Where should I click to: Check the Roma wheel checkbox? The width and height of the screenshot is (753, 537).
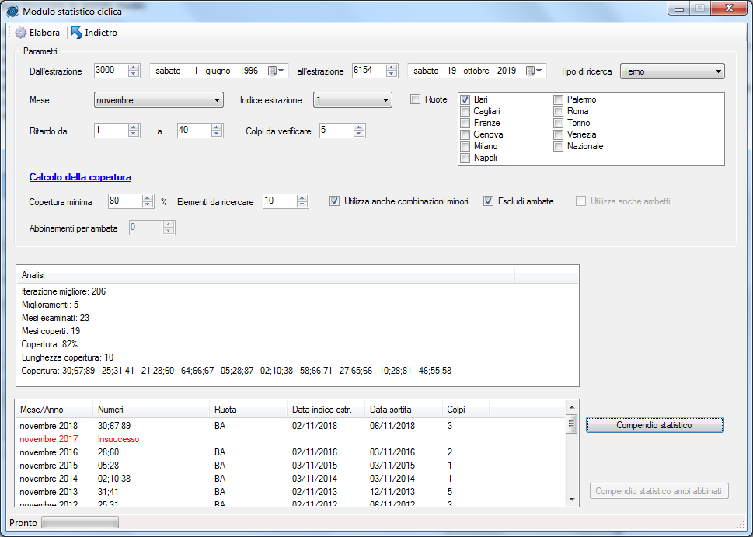pos(558,111)
